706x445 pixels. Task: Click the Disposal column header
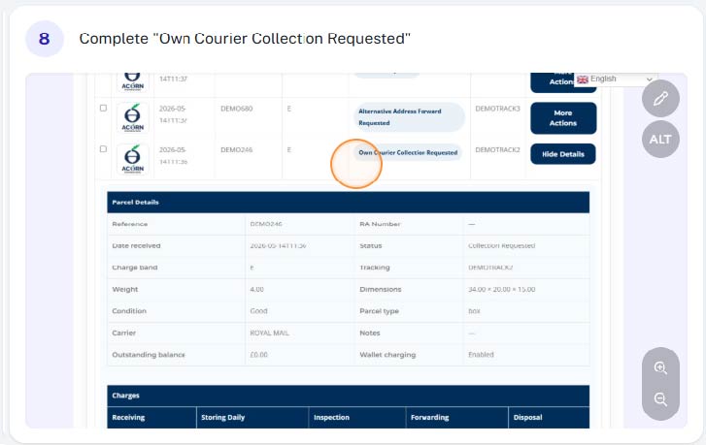click(549, 418)
